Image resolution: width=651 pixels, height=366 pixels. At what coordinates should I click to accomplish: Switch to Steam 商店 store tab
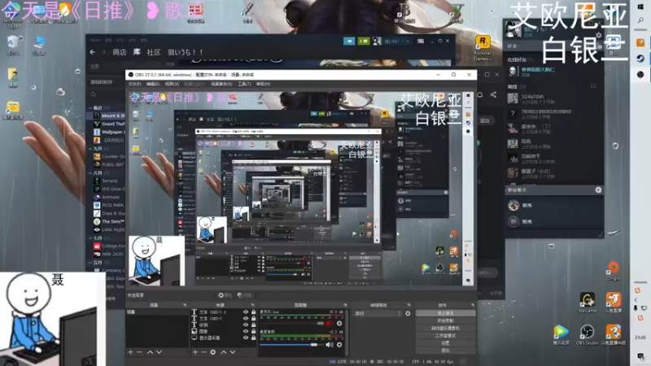[x=120, y=52]
